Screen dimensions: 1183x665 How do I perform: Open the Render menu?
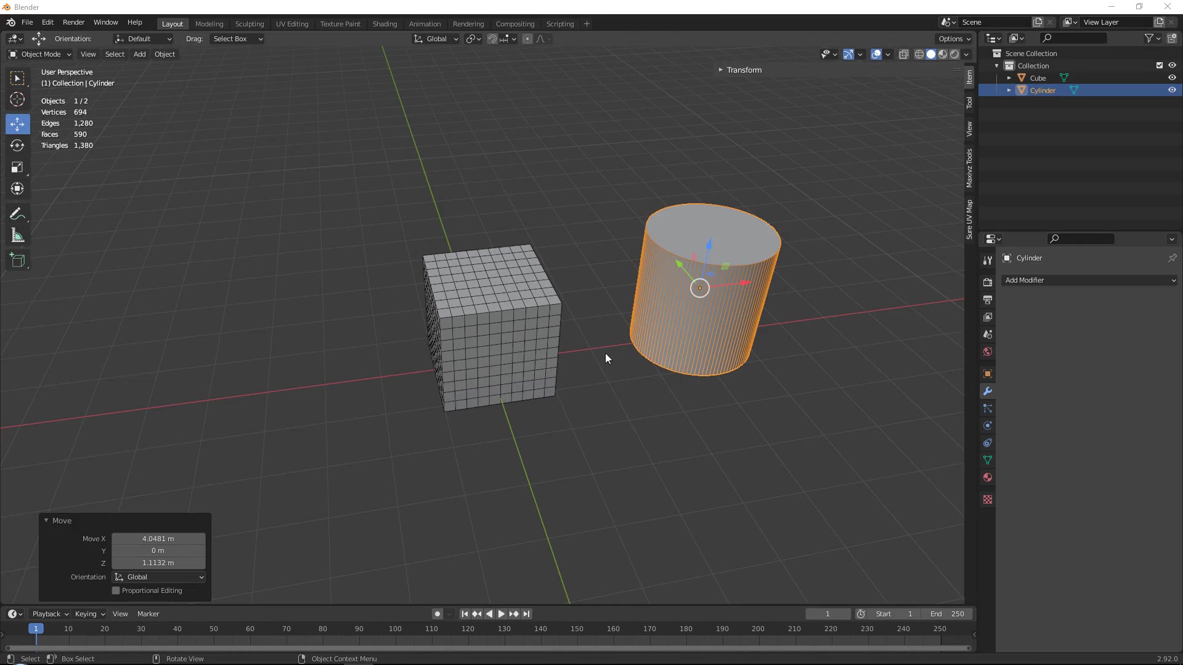(73, 22)
